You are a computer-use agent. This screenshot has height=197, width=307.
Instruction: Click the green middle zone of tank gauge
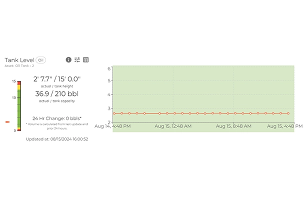[x=19, y=108]
